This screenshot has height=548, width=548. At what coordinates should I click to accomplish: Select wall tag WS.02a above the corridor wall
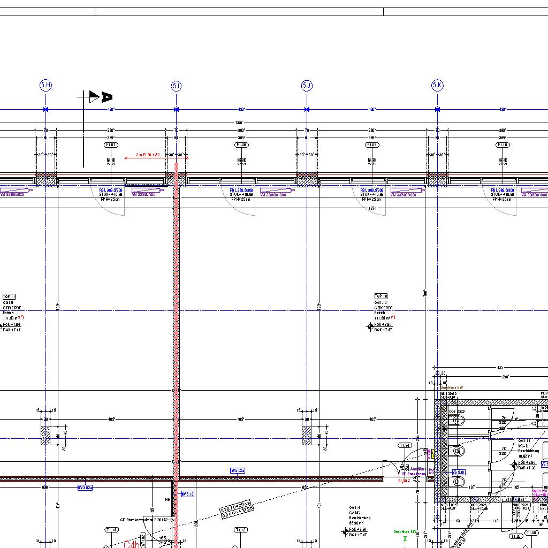click(x=238, y=470)
